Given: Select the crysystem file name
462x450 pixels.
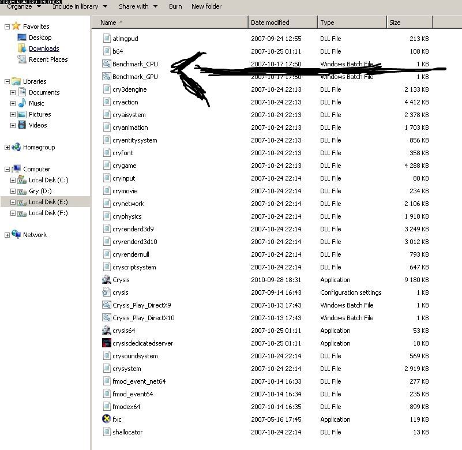Looking at the screenshot, I should [x=127, y=369].
